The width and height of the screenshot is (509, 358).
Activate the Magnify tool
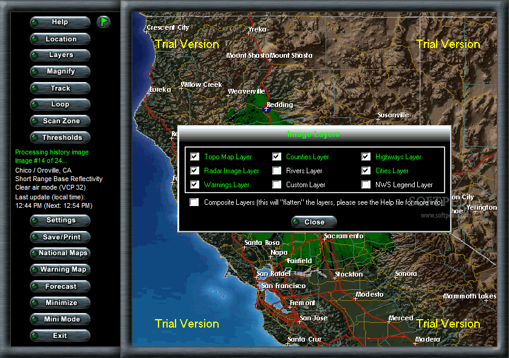pos(60,72)
